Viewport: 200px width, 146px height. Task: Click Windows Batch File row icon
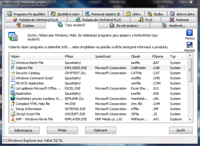13,62
